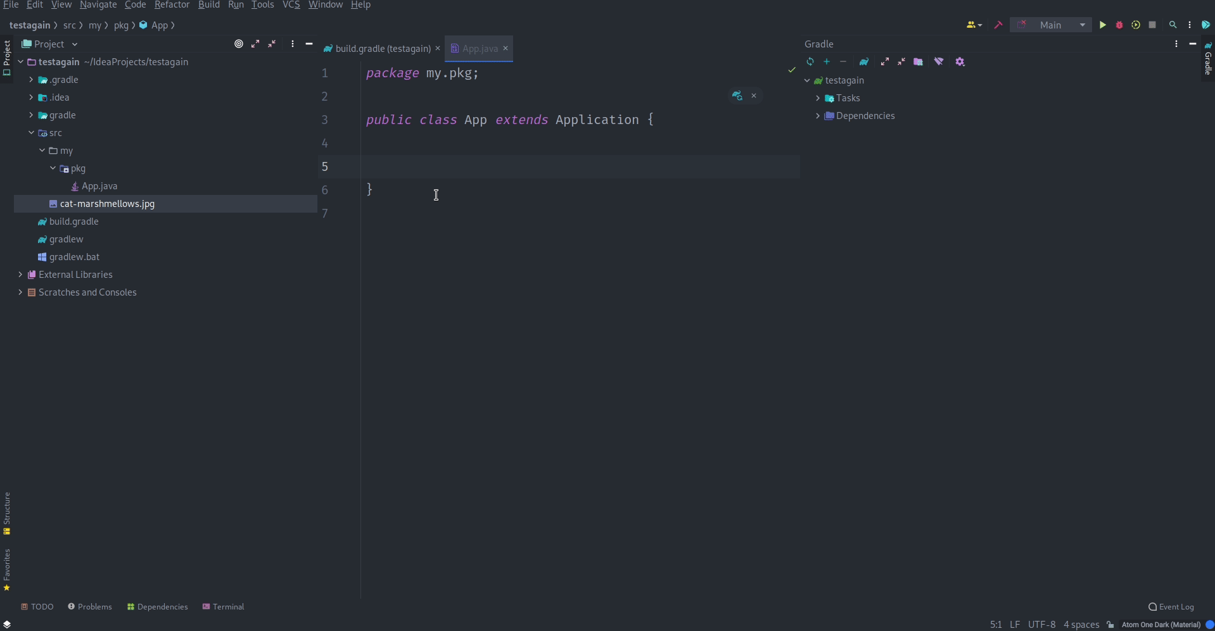This screenshot has width=1215, height=631.
Task: Open Problems tool window
Action: tap(89, 606)
